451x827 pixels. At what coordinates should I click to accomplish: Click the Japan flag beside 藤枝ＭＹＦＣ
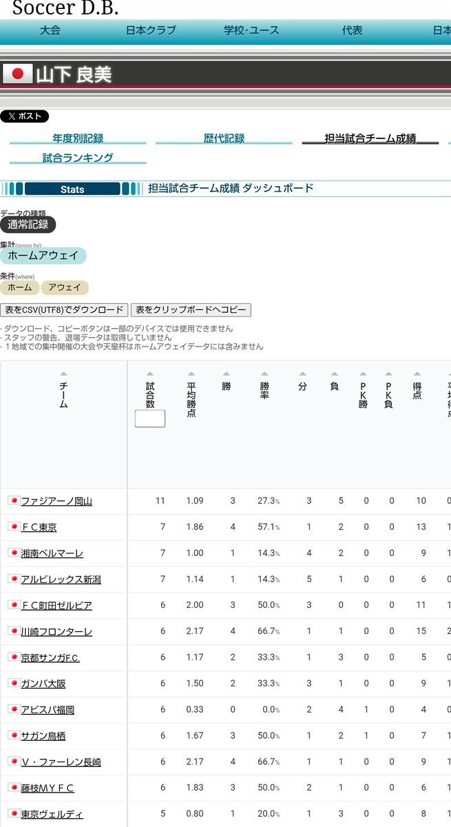(13, 786)
